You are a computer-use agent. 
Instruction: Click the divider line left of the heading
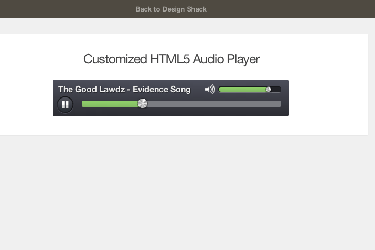pyautogui.click(x=38, y=60)
